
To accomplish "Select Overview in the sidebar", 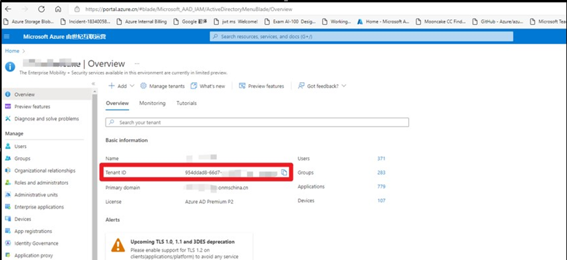I will pyautogui.click(x=47, y=94).
